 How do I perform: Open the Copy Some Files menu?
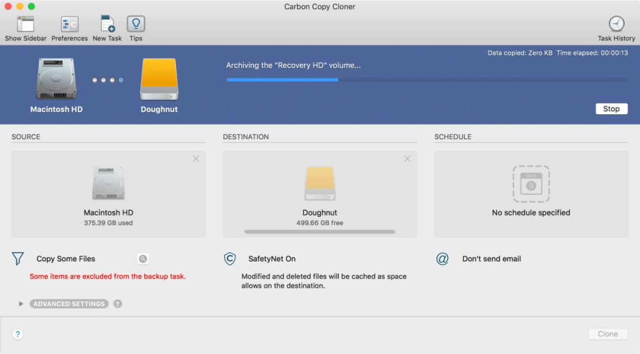click(x=66, y=259)
